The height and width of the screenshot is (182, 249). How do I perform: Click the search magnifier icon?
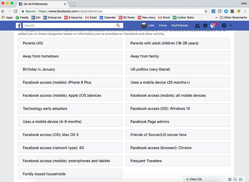point(118,25)
